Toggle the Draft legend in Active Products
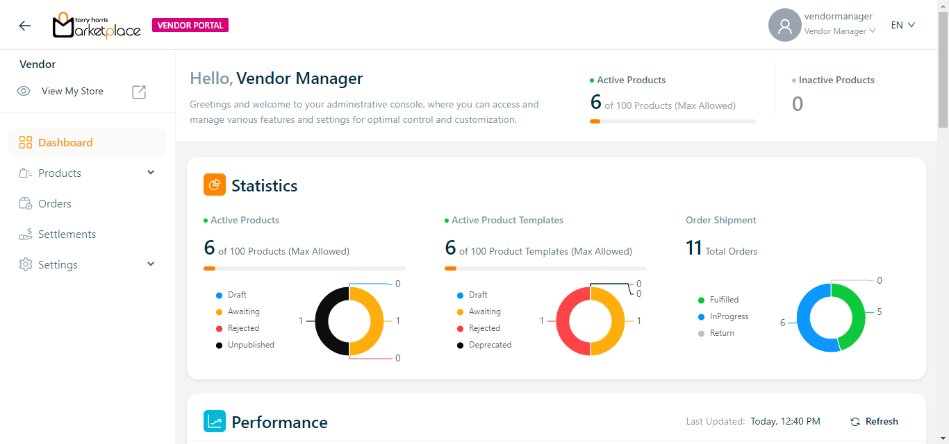The image size is (949, 444). pos(236,295)
